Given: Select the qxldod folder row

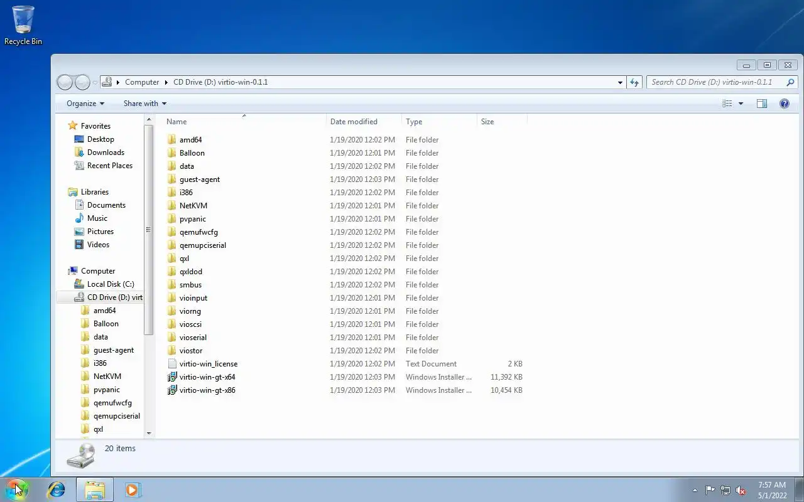Looking at the screenshot, I should [344, 272].
